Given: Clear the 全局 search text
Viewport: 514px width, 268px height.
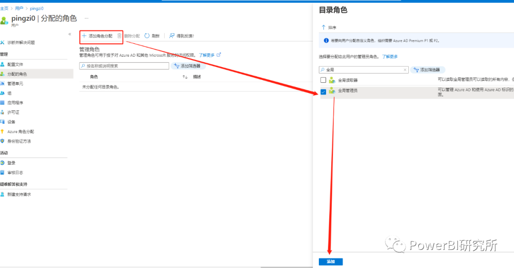Looking at the screenshot, I should (405, 69).
